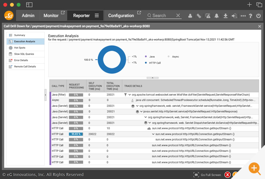Sort by CALL TYPE column header
Viewport: 265px width, 179px height.
point(58,86)
